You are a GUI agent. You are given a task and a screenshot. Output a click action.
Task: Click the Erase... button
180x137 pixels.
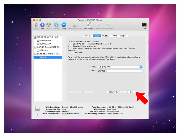coord(133,92)
